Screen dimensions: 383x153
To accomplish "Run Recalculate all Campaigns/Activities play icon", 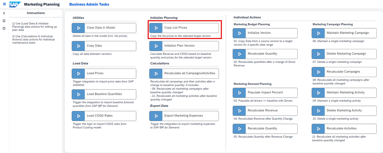I will coord(156,73).
